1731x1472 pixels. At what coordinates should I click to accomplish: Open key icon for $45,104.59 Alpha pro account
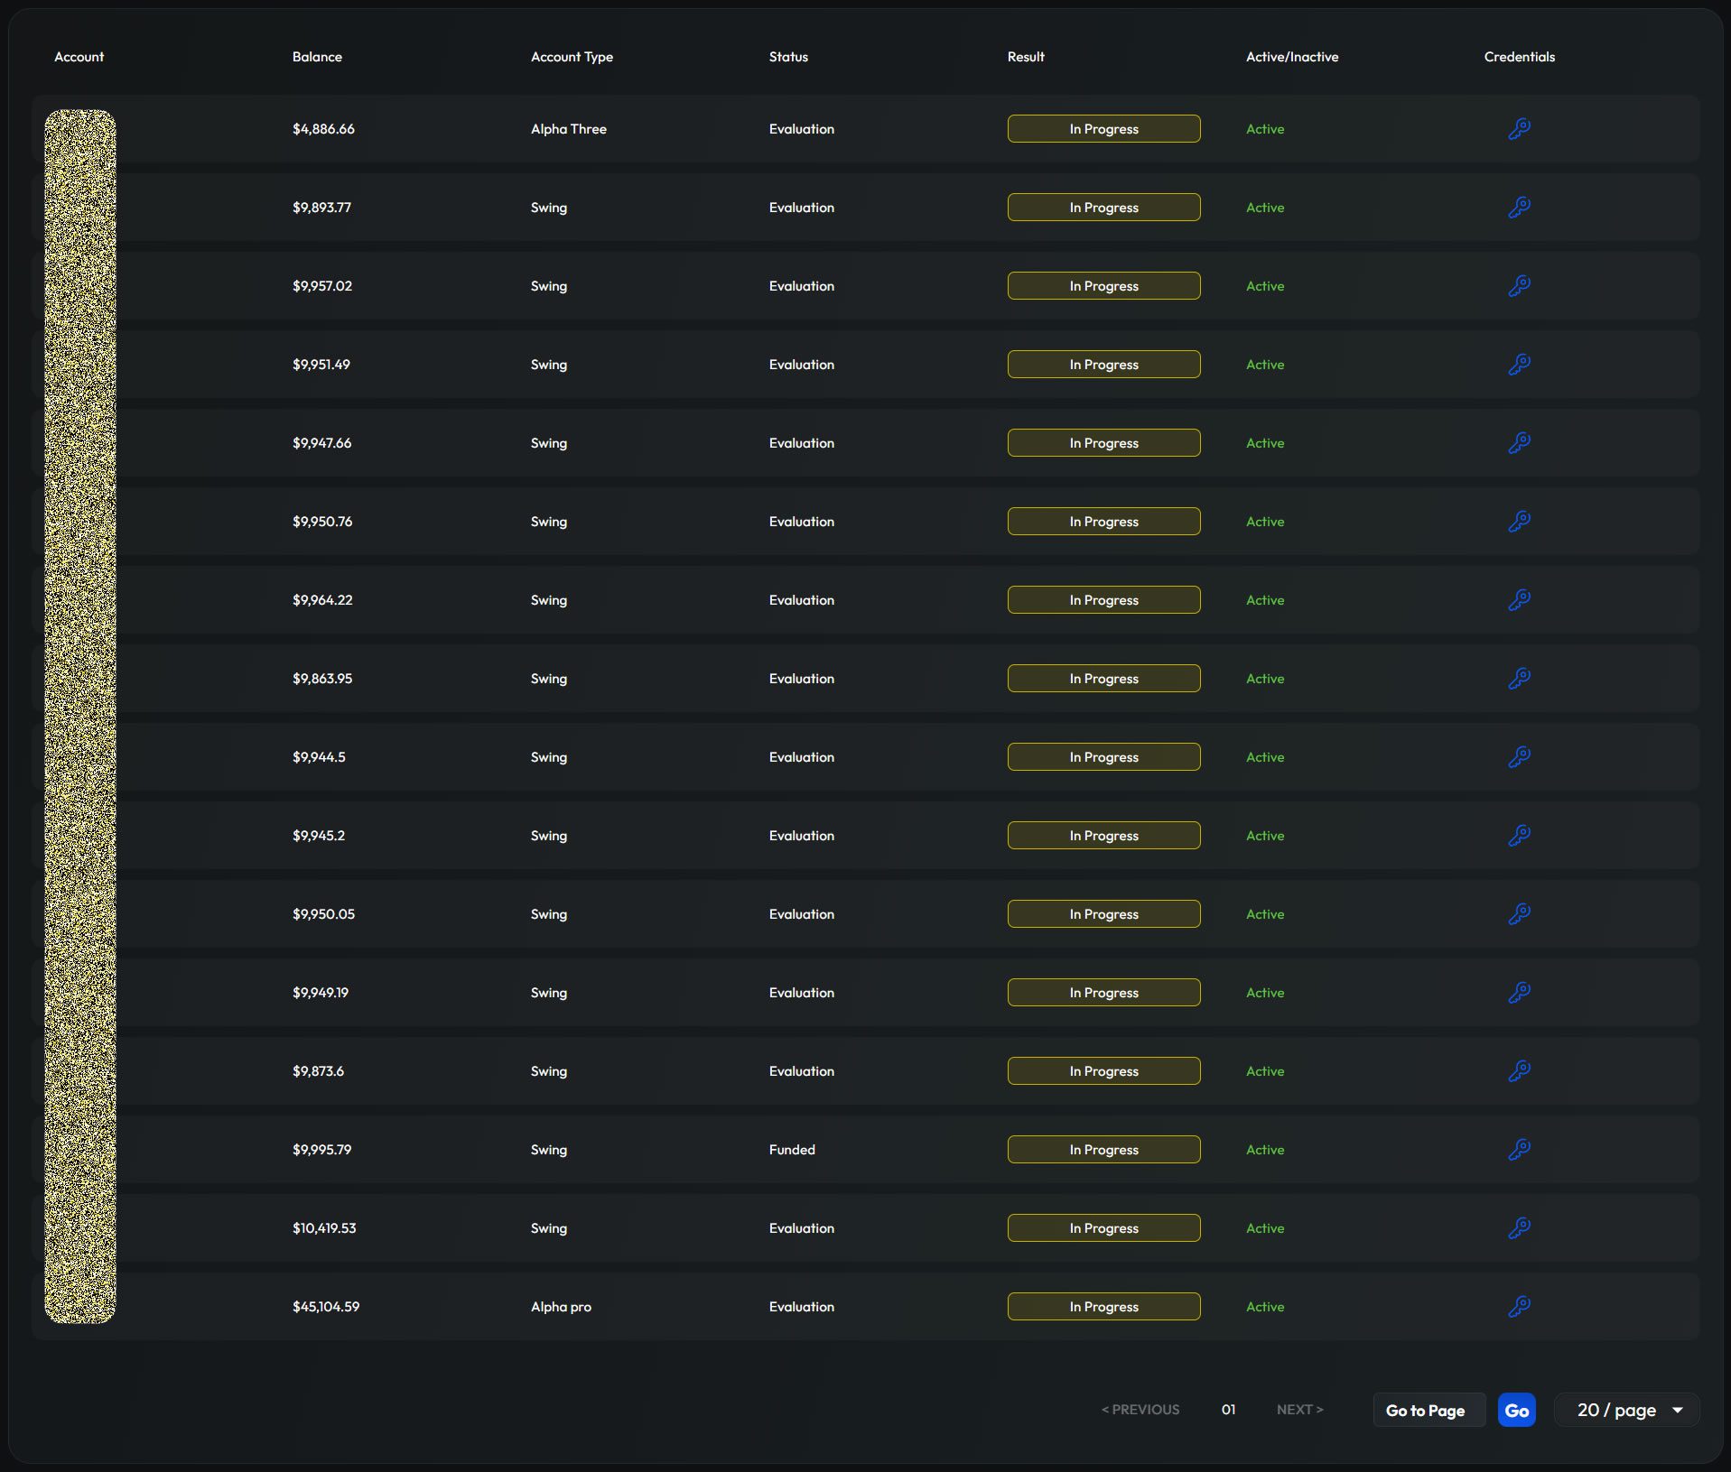point(1519,1307)
